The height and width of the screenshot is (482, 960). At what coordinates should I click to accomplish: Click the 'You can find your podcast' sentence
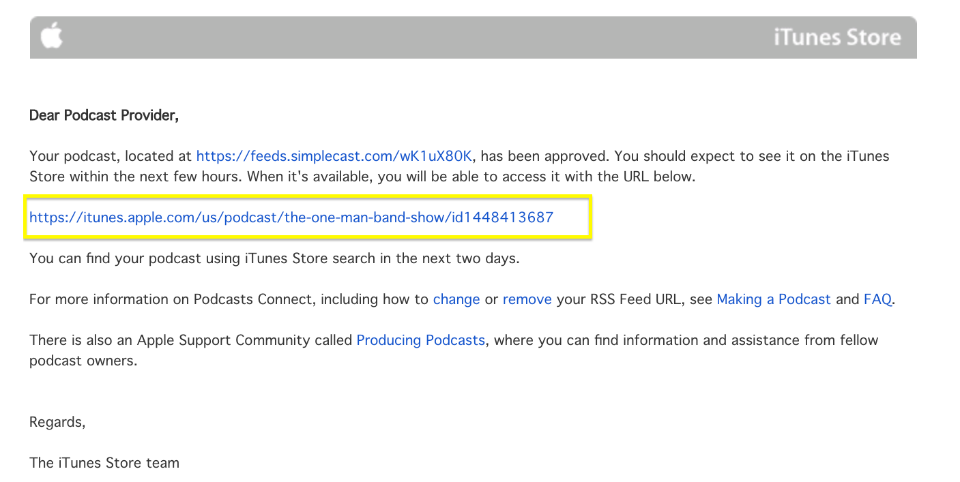coord(274,258)
